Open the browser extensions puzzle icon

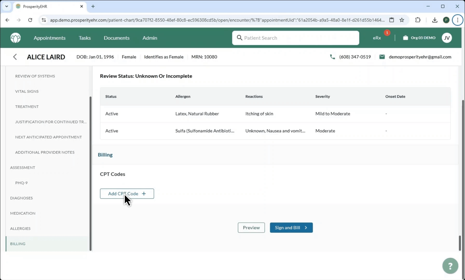point(418,20)
